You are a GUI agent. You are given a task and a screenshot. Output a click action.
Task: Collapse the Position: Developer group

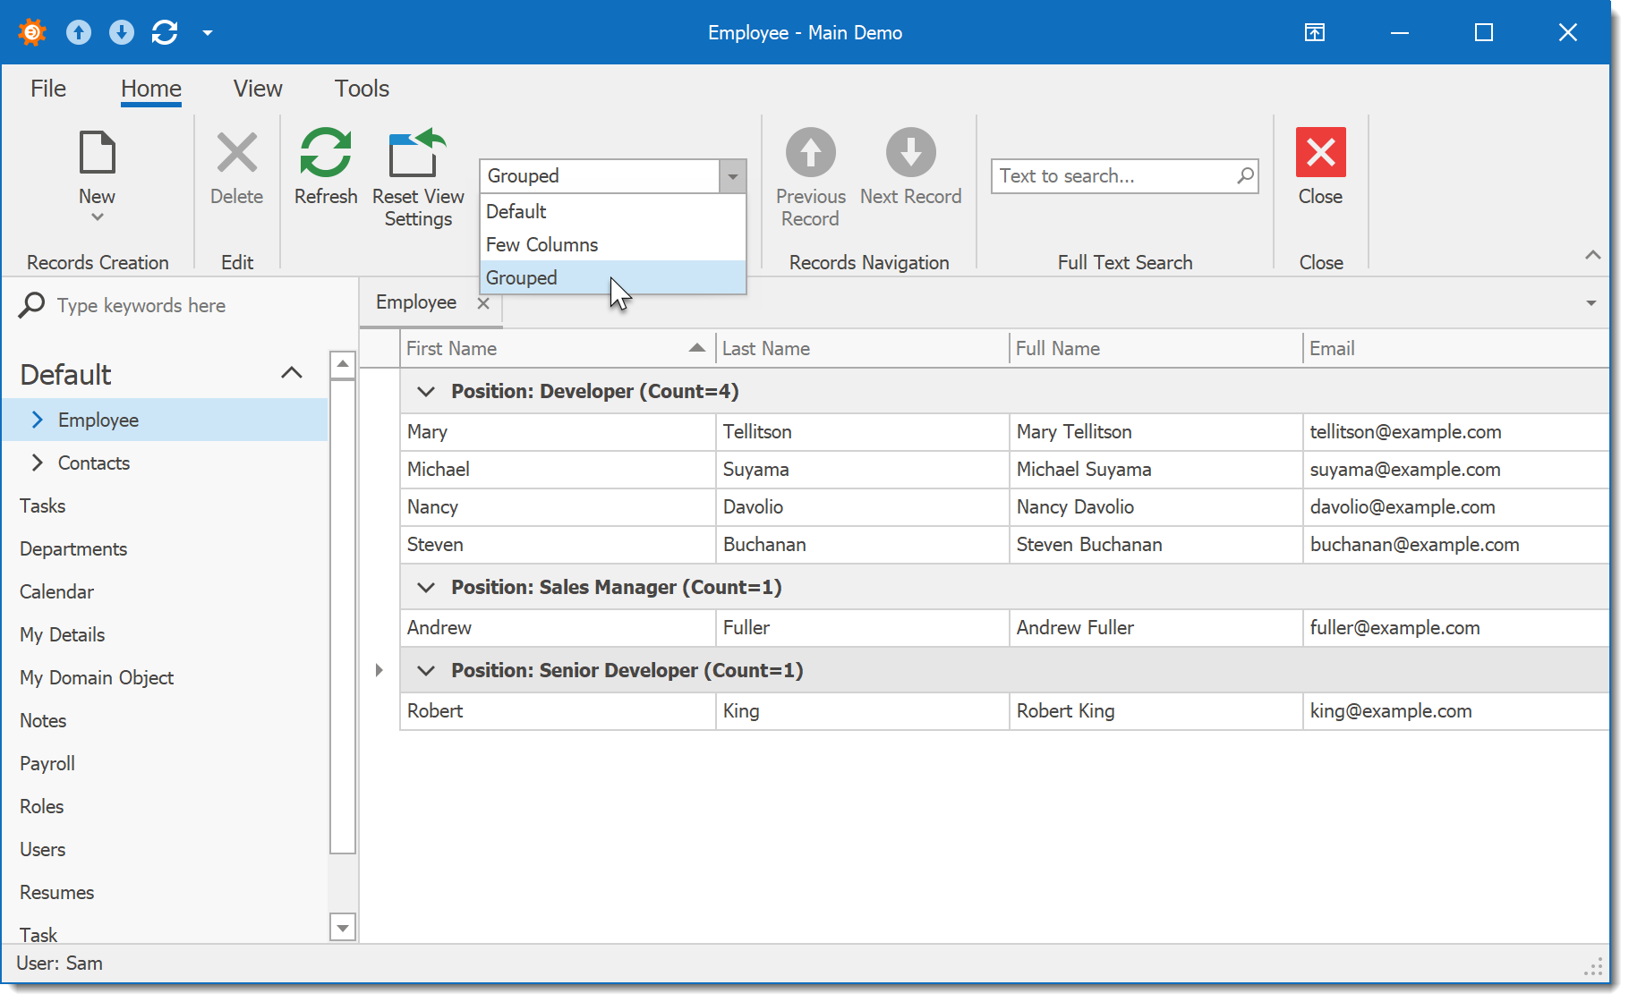(425, 391)
